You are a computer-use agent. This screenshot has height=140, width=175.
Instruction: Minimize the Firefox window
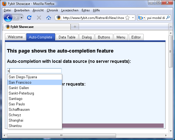[x=151, y=3]
